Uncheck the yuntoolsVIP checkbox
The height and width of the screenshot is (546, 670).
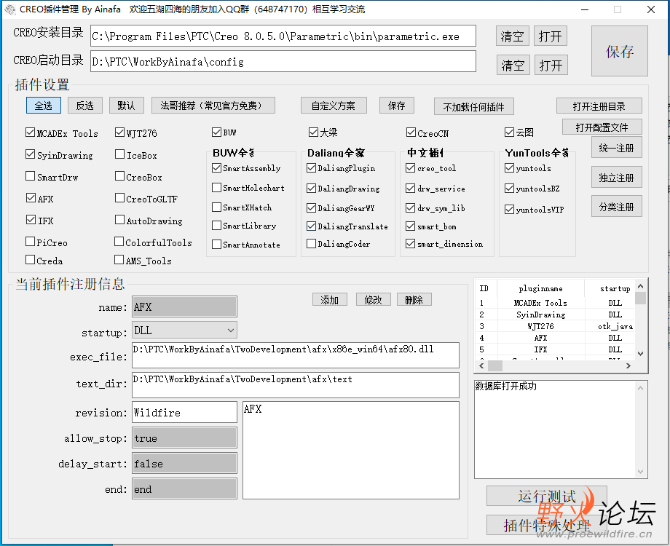[x=509, y=210]
